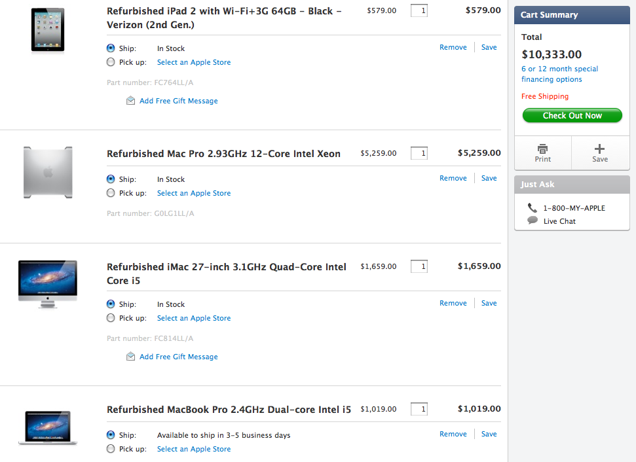Click the Live Chat speech bubble icon
Screen dimensions: 636x462
(533, 221)
